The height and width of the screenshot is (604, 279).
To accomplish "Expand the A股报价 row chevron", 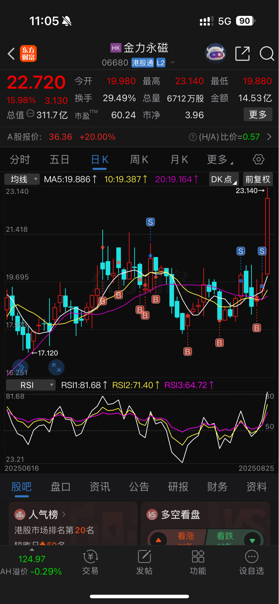I will point(269,137).
